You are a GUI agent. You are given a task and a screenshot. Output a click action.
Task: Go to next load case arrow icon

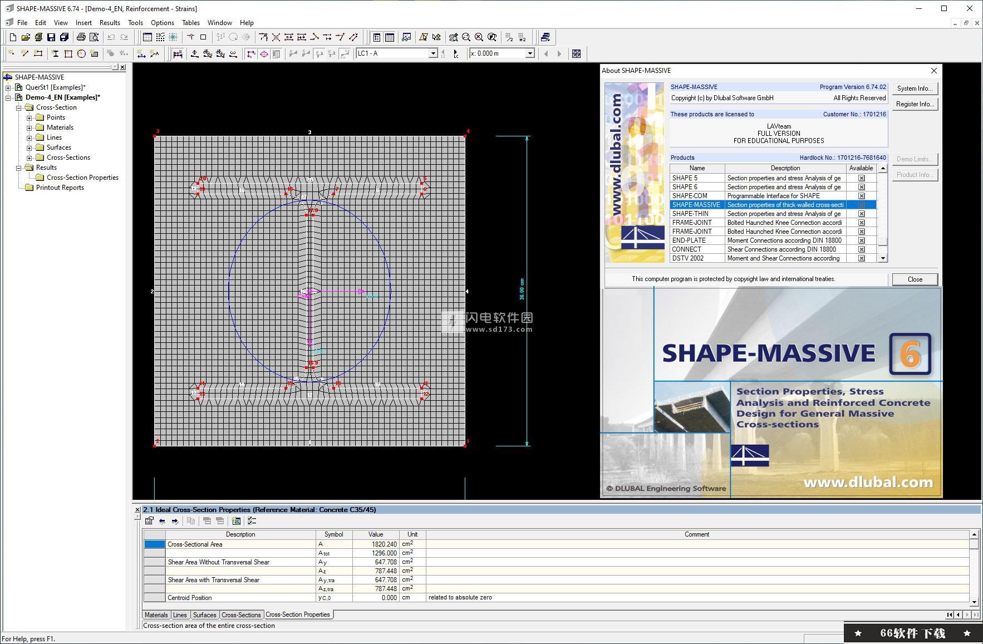click(x=455, y=53)
